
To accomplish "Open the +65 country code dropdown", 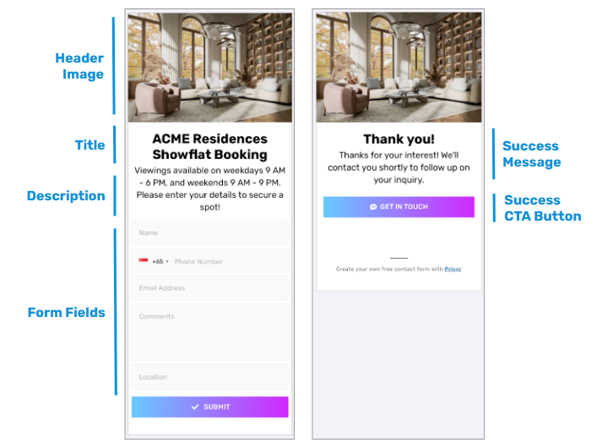I will coord(160,262).
